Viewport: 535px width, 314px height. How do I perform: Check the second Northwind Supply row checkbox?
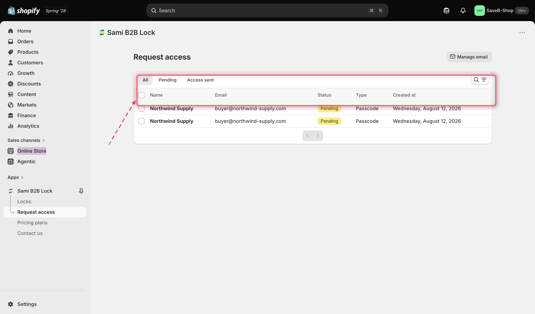(x=142, y=121)
